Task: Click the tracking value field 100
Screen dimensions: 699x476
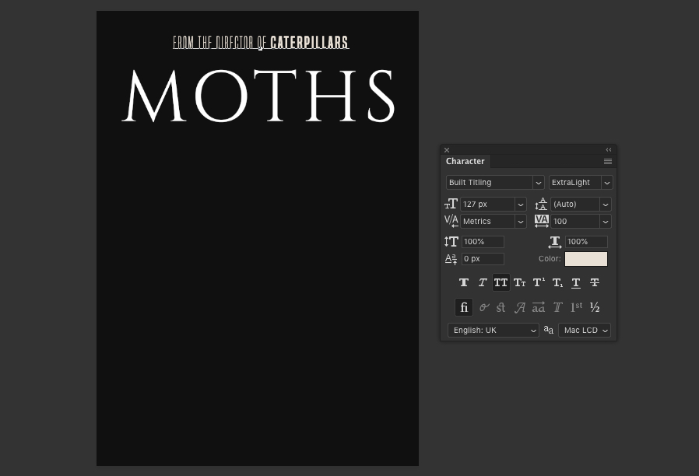Action: 575,222
